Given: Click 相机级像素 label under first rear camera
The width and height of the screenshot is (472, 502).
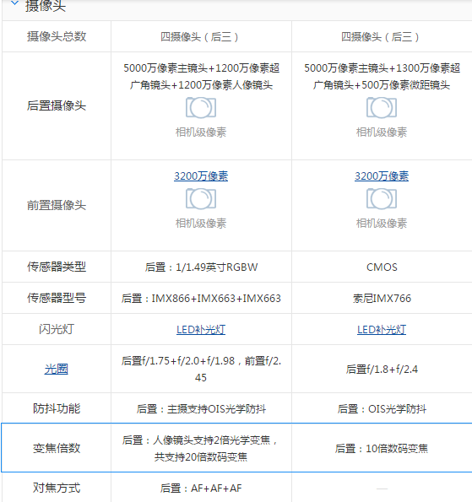Looking at the screenshot, I should coord(201,132).
